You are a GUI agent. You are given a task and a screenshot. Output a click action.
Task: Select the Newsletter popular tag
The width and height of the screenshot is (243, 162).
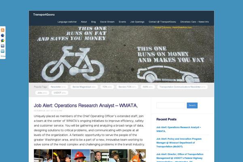tap(58, 87)
